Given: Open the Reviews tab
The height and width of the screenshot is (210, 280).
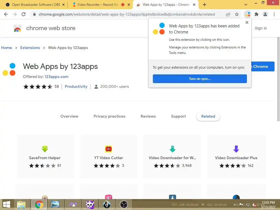Looking at the screenshot, I should [x=148, y=116].
